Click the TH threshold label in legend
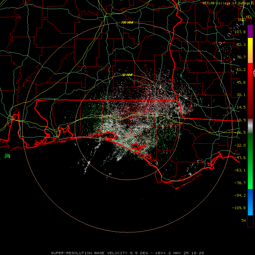 click(x=243, y=221)
